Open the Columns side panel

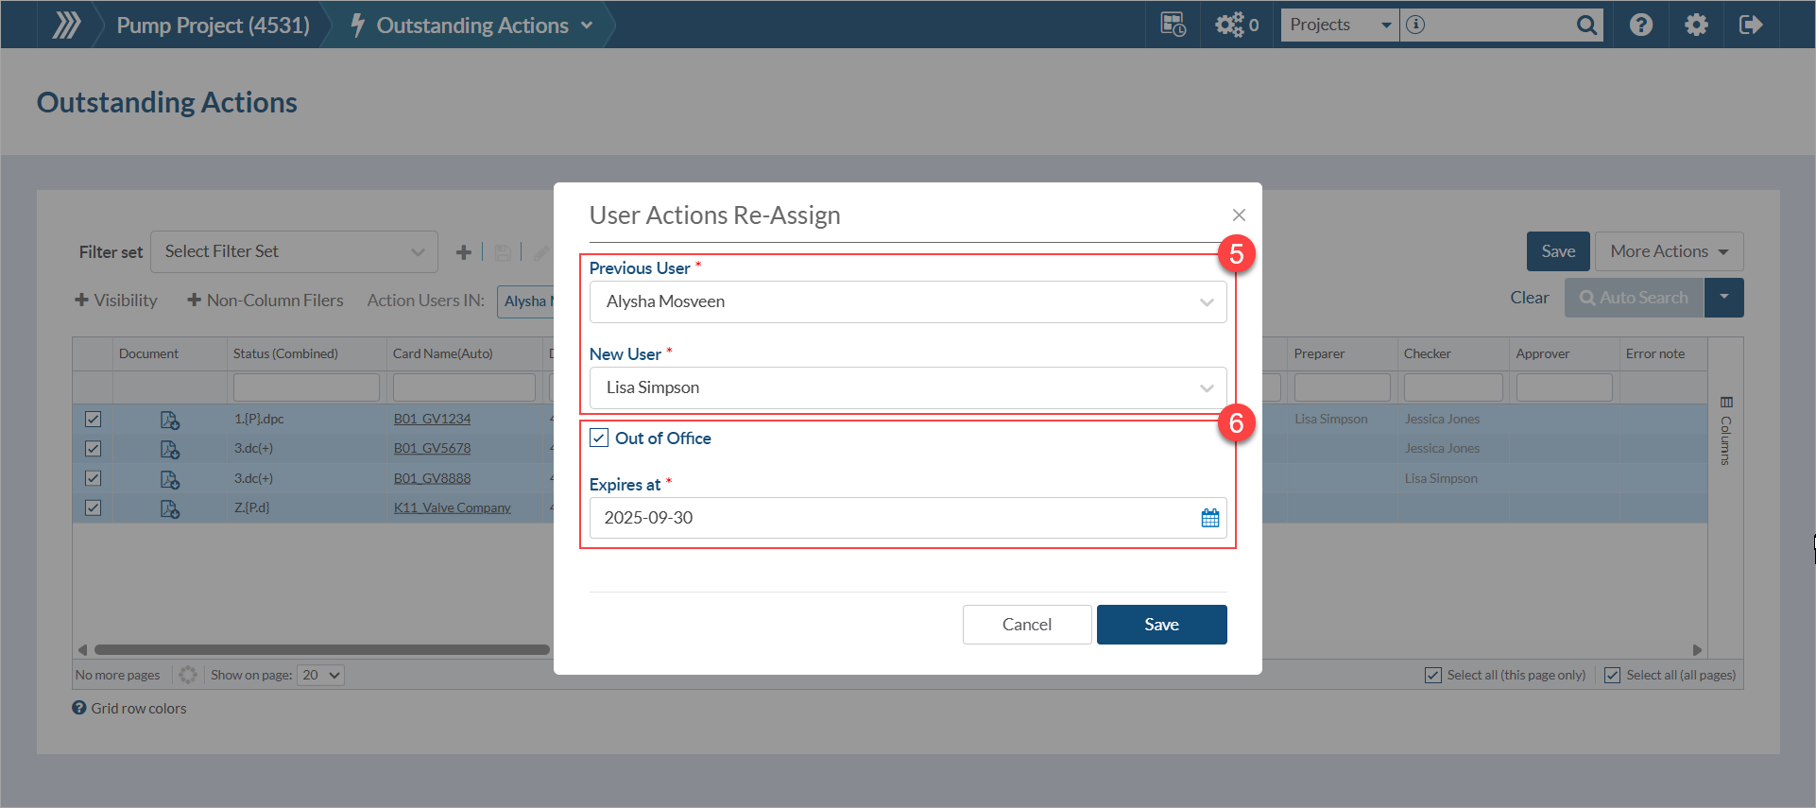click(x=1726, y=433)
